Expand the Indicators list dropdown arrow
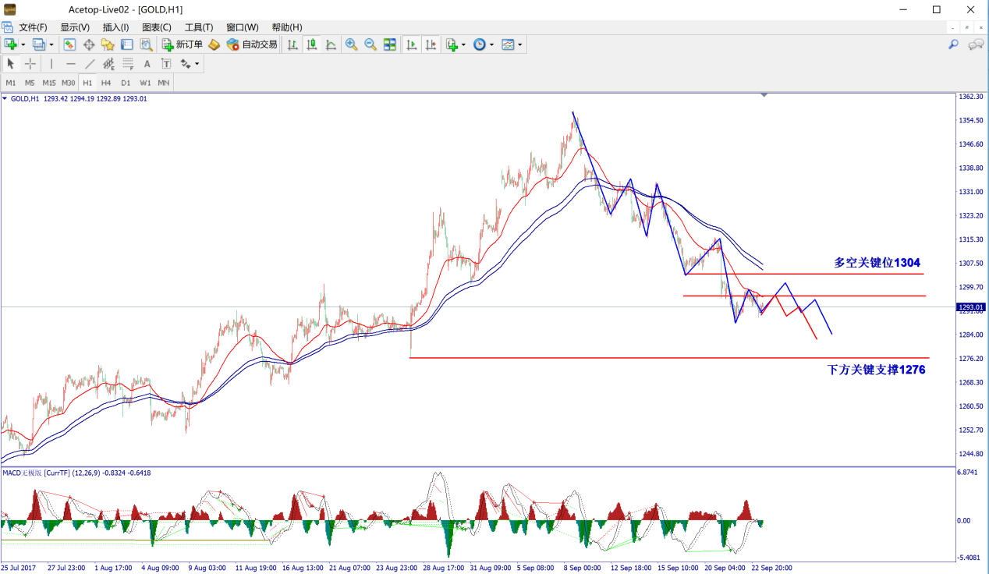This screenshot has height=574, width=989. 463,45
